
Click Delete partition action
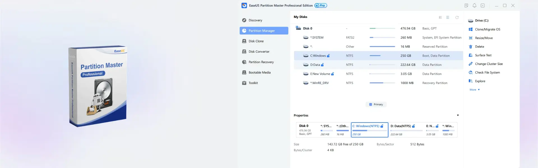coord(479,46)
